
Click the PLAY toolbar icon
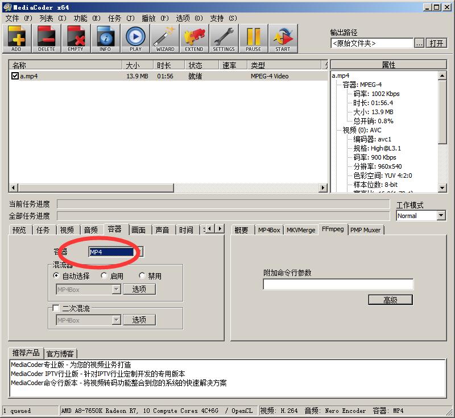click(x=135, y=39)
